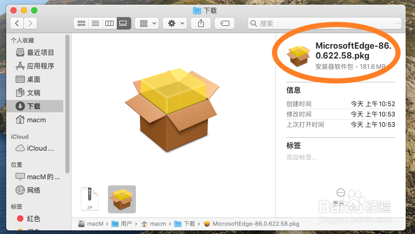Click the Edit Tags toolbar button
The height and width of the screenshot is (234, 415).
[225, 23]
